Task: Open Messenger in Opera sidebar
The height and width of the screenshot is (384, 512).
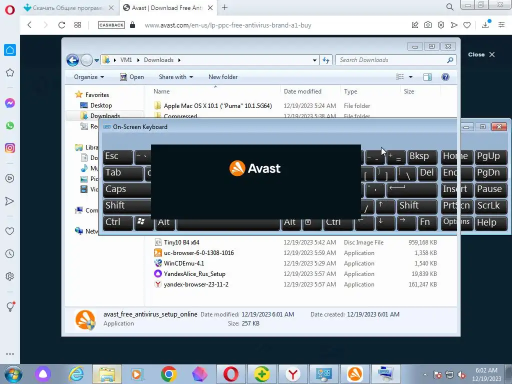Action: (10, 103)
